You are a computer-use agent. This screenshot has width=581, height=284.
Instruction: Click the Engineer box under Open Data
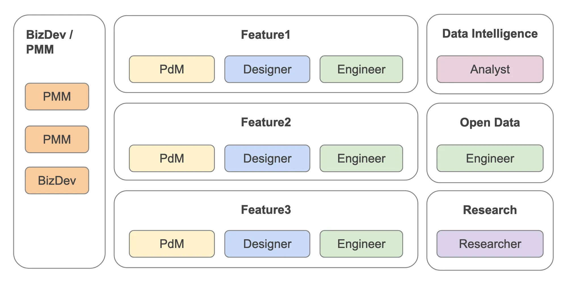click(x=490, y=158)
